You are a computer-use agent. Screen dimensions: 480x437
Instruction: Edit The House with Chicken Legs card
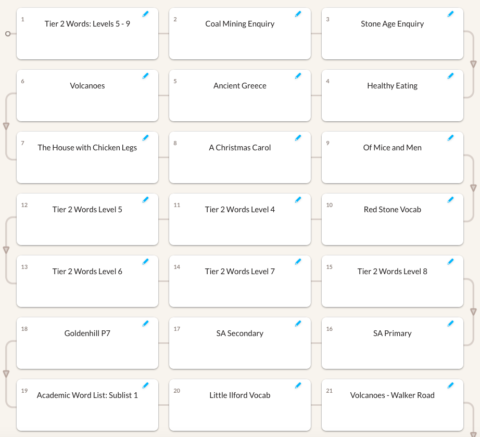[x=145, y=138]
